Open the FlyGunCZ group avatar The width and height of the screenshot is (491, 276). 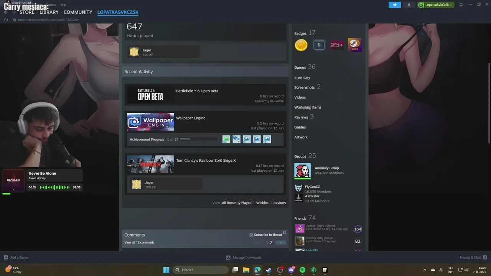point(298,188)
